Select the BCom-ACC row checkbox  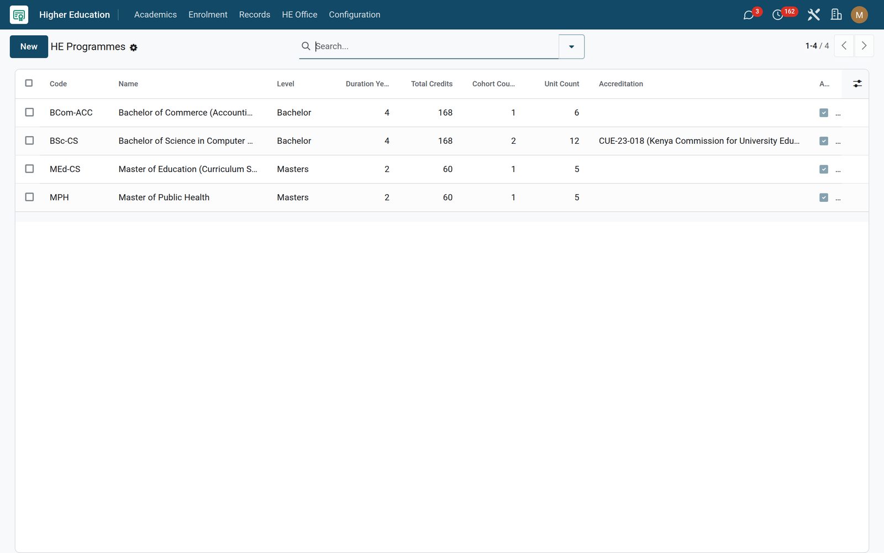29,112
